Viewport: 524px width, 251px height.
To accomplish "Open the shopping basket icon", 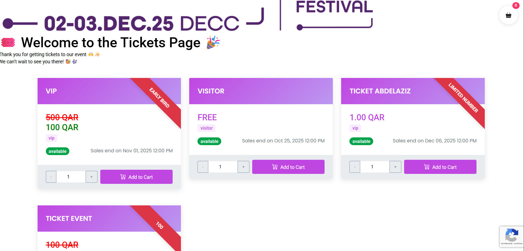I will pyautogui.click(x=508, y=15).
